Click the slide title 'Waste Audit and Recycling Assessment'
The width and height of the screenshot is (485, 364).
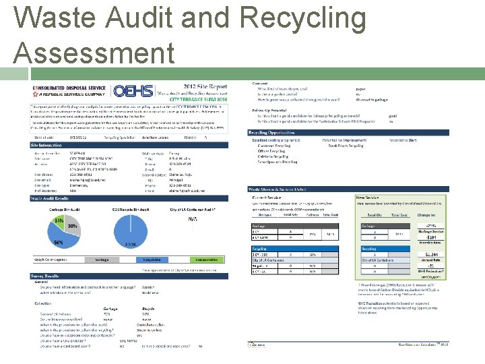pos(189,34)
